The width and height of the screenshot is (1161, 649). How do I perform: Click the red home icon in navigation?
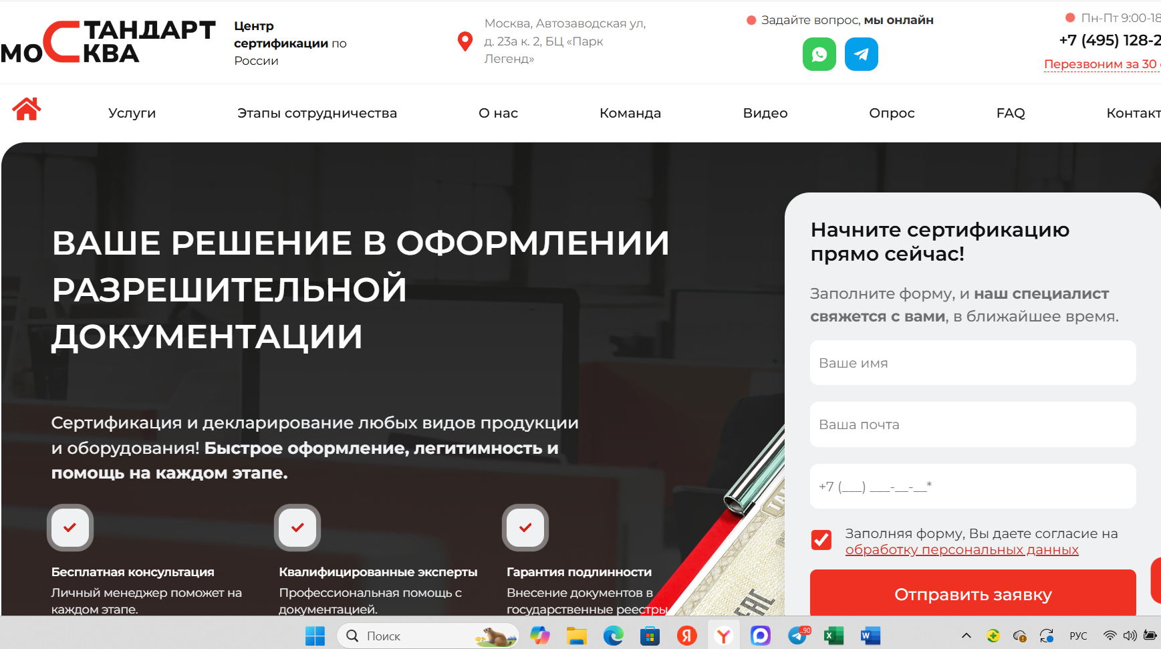(x=27, y=109)
